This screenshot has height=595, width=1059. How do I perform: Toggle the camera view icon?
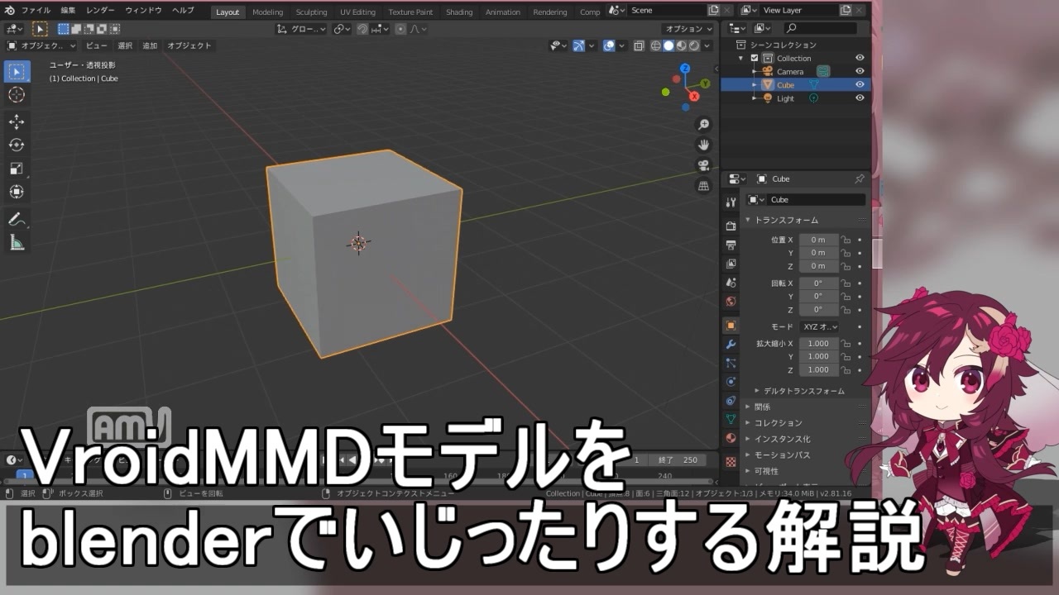(703, 165)
